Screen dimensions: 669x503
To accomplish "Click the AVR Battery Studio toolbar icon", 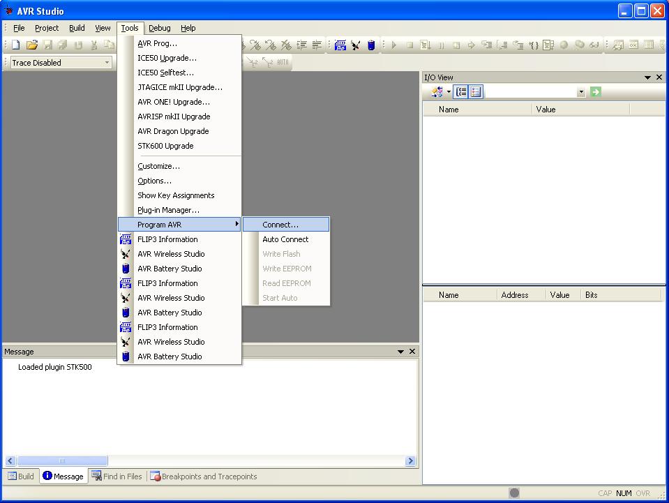I will coord(371,45).
